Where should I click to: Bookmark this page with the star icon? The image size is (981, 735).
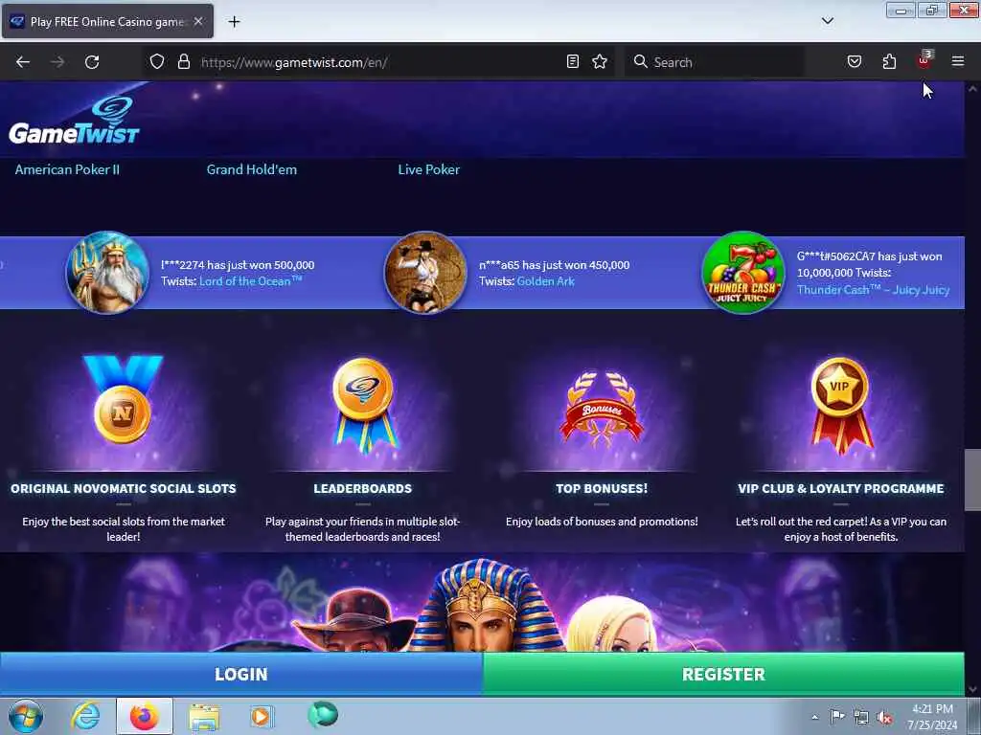(x=600, y=61)
